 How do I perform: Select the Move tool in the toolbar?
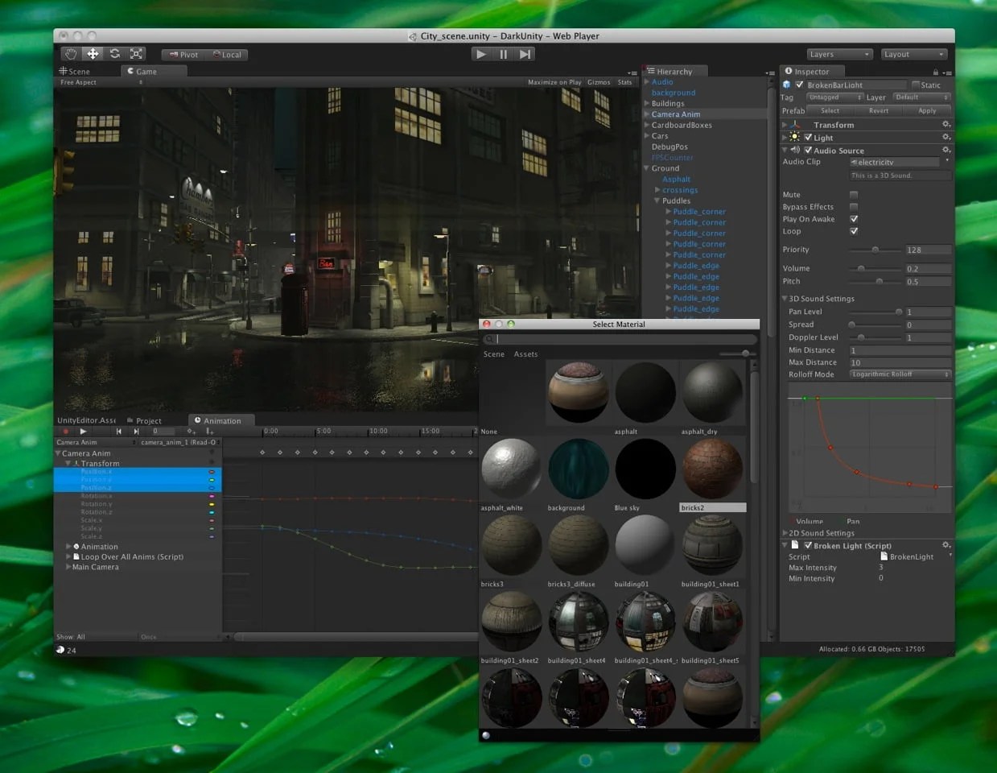93,54
